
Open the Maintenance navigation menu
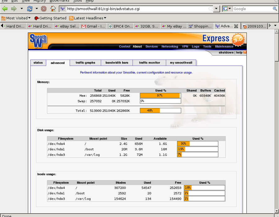(224, 46)
